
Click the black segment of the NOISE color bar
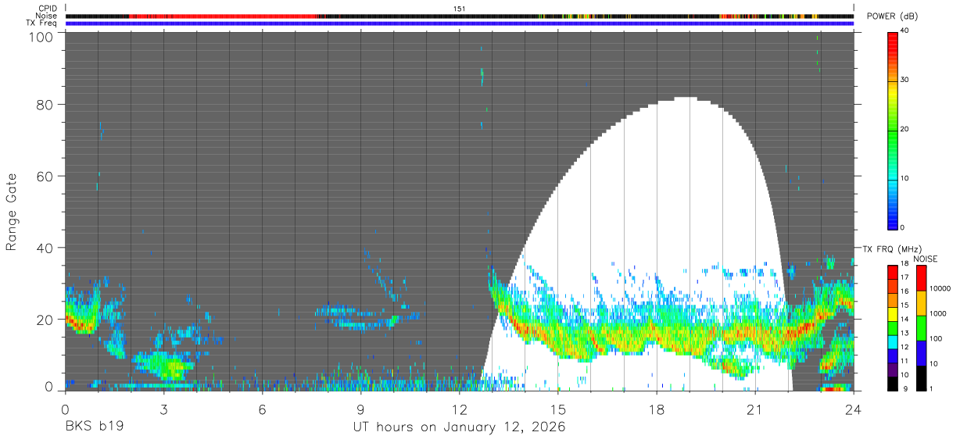tap(921, 378)
